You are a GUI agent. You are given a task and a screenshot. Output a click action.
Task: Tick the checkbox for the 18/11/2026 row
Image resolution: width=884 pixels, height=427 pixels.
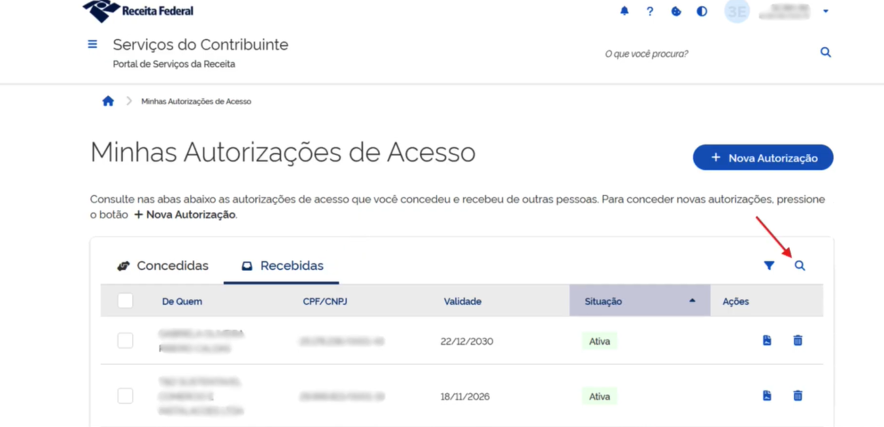coord(125,396)
